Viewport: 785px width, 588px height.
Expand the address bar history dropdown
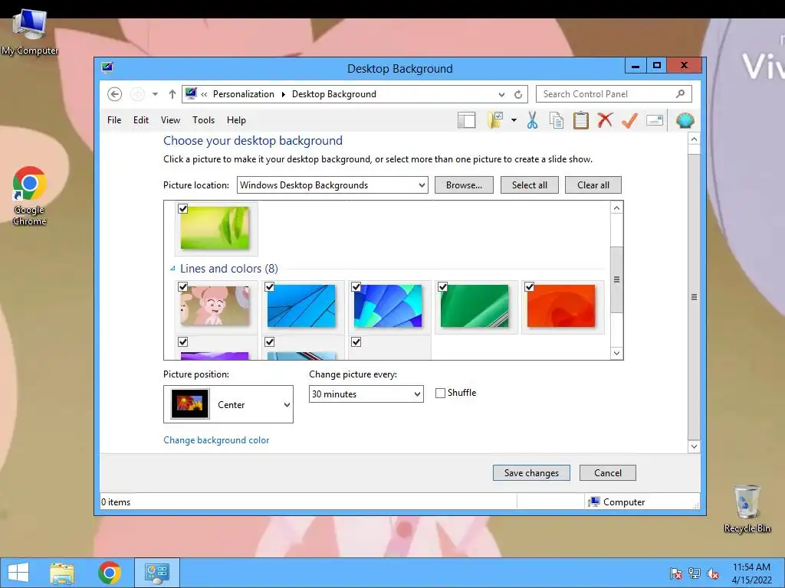[501, 94]
